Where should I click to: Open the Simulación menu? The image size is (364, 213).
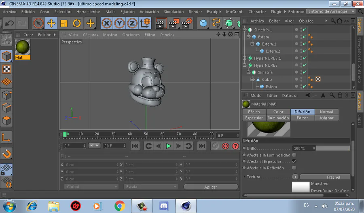click(174, 12)
